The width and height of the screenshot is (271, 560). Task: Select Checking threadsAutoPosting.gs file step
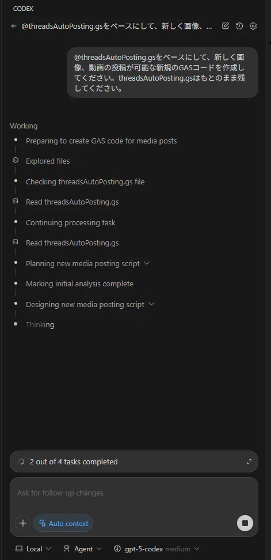tap(85, 182)
